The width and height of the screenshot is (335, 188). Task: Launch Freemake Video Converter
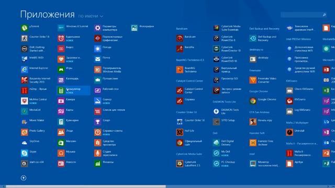[x=263, y=80]
